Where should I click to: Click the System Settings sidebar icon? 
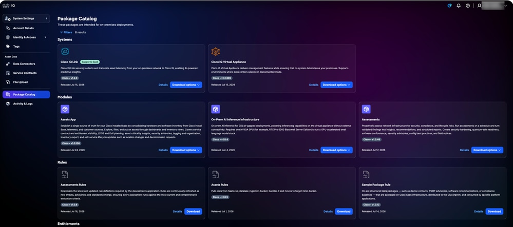(8, 18)
